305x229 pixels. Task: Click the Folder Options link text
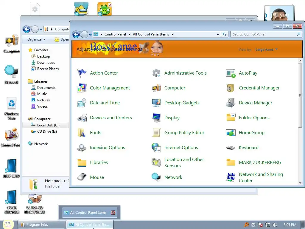point(254,118)
